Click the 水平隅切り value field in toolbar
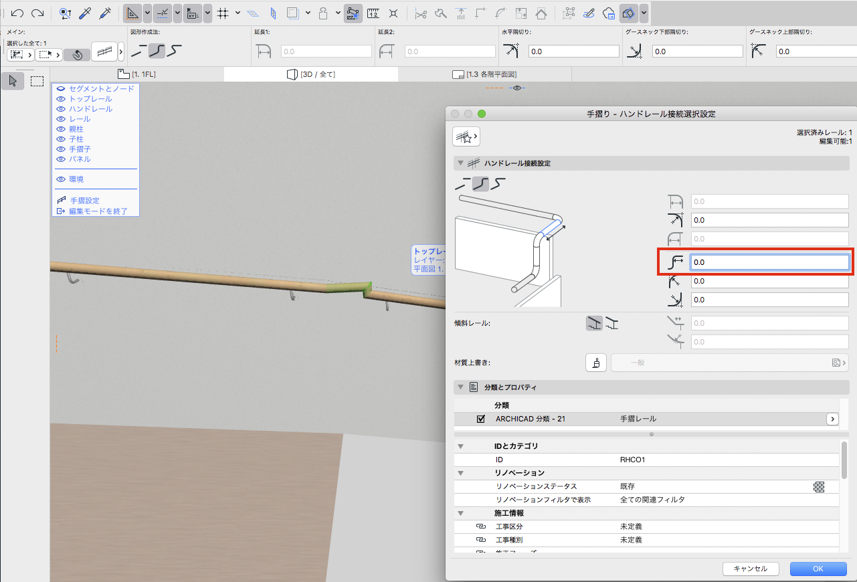This screenshot has width=857, height=582. tap(573, 52)
